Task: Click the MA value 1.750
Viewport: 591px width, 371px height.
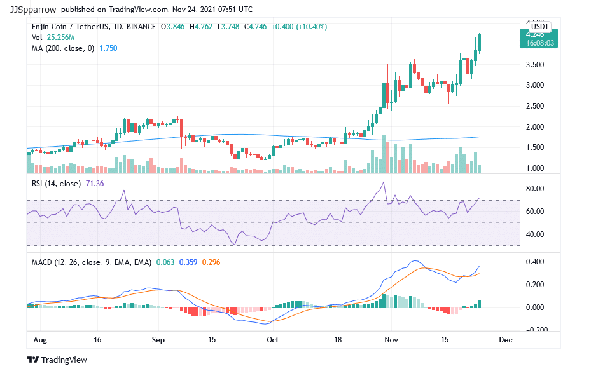Action: [x=108, y=48]
